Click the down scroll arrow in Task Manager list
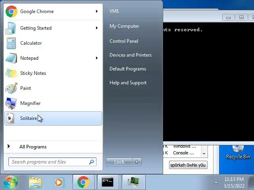 pos(204,154)
